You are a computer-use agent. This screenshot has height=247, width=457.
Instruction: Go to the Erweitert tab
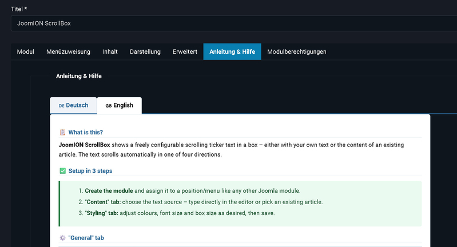185,52
